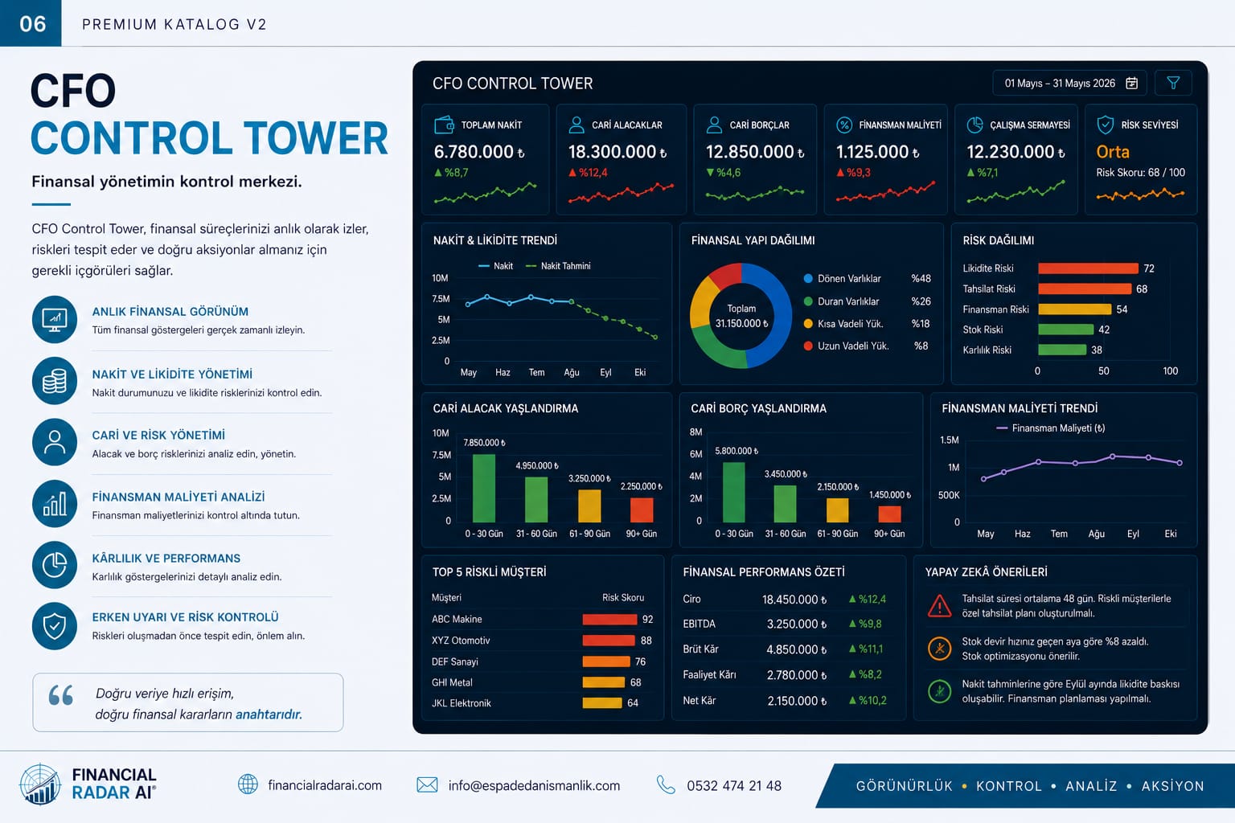Toggle Uzun Vadeli Yük. legend entry
The width and height of the screenshot is (1235, 823).
[846, 346]
